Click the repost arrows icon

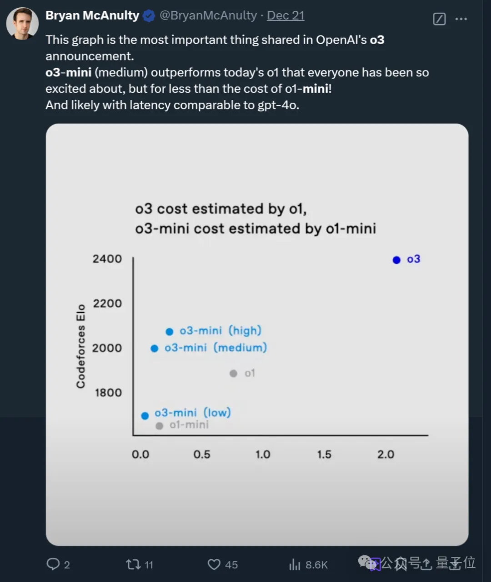[133, 564]
